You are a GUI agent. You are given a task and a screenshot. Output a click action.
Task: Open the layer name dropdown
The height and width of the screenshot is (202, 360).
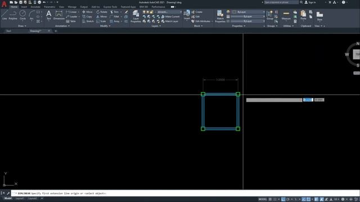click(169, 12)
